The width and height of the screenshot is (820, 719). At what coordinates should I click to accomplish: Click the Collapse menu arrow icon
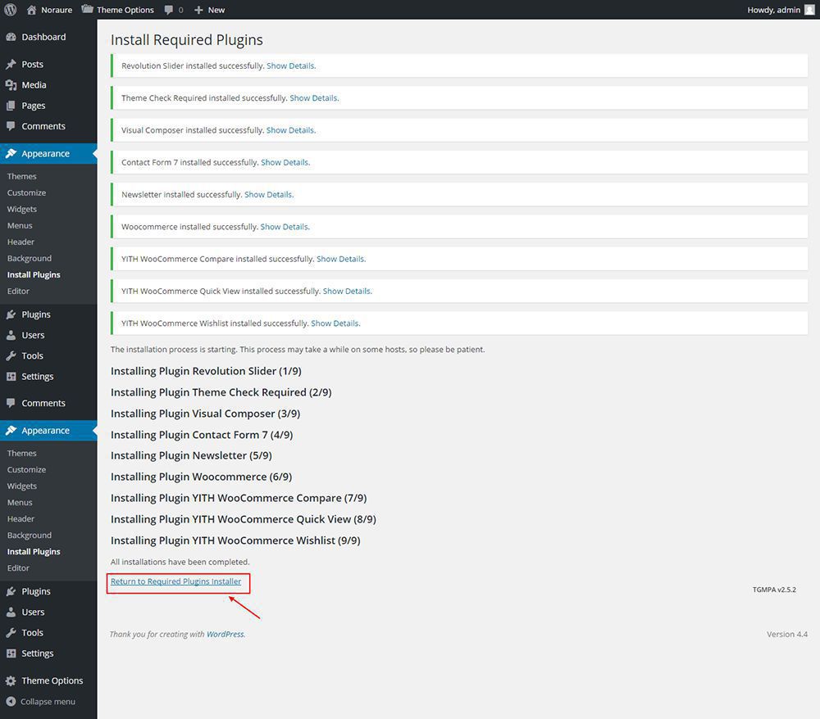11,702
